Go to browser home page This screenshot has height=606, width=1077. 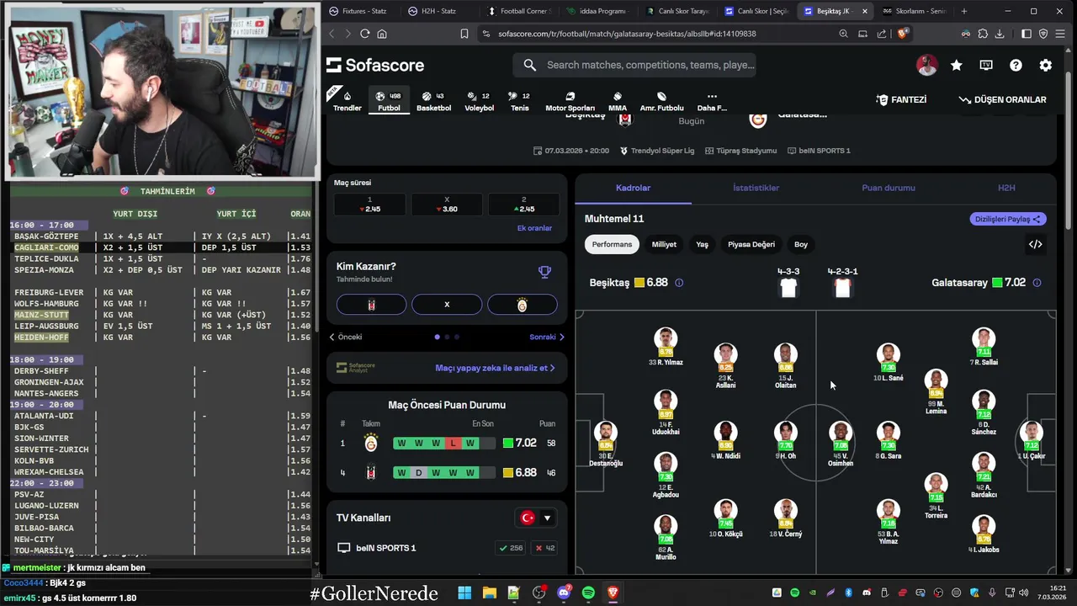[382, 34]
